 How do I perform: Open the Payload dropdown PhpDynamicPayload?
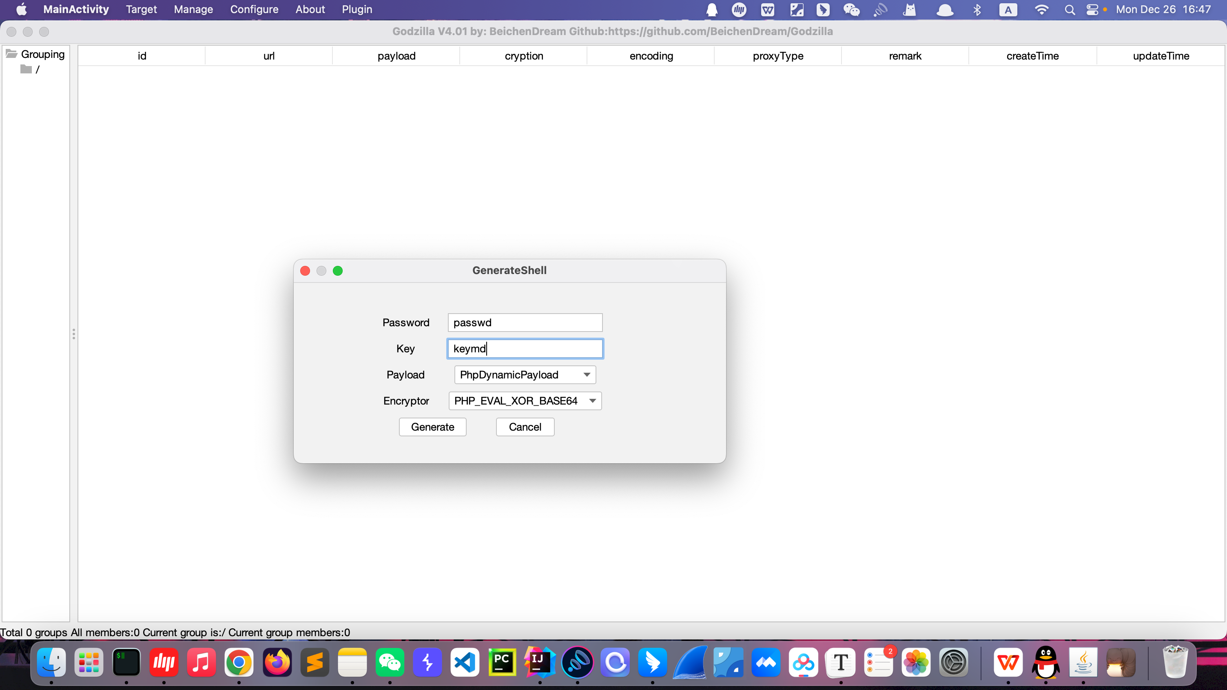coord(525,375)
